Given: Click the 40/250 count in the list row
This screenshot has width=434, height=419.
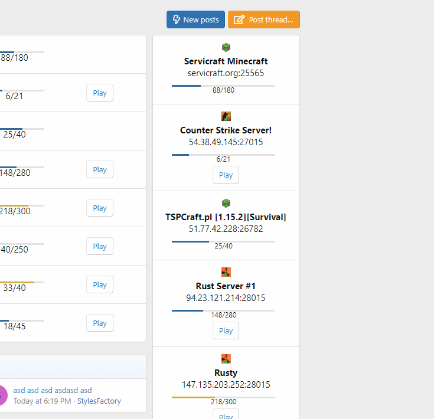Looking at the screenshot, I should [x=14, y=250].
